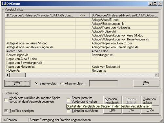Select left 'Bewertungen.xls' entry
The width and height of the screenshot is (164, 123).
click(17, 55)
